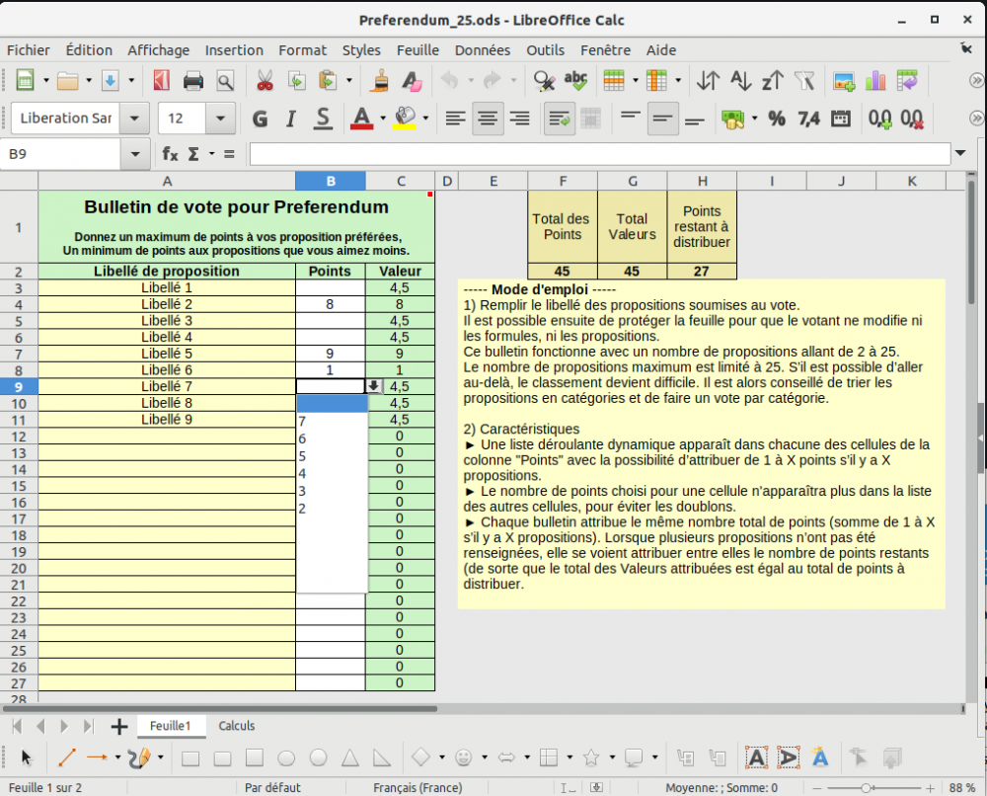Toggle italic formatting
Screen dimensions: 987x796
(x=291, y=119)
